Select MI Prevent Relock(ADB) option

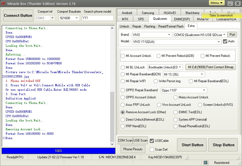158,56
